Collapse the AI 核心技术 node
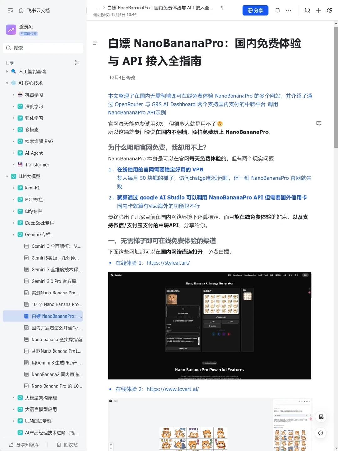This screenshot has width=338, height=451. coord(7,83)
